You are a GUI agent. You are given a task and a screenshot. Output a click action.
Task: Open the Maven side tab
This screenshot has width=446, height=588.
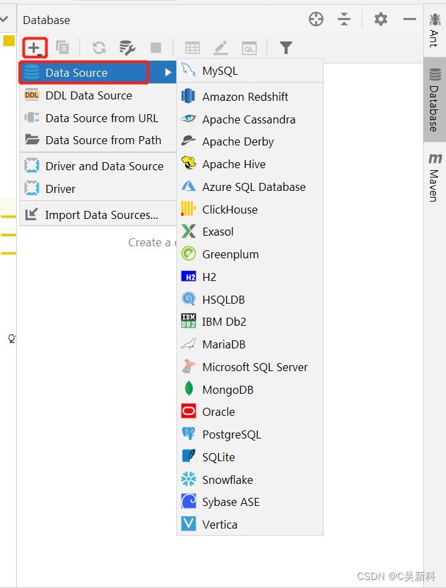pos(435,178)
